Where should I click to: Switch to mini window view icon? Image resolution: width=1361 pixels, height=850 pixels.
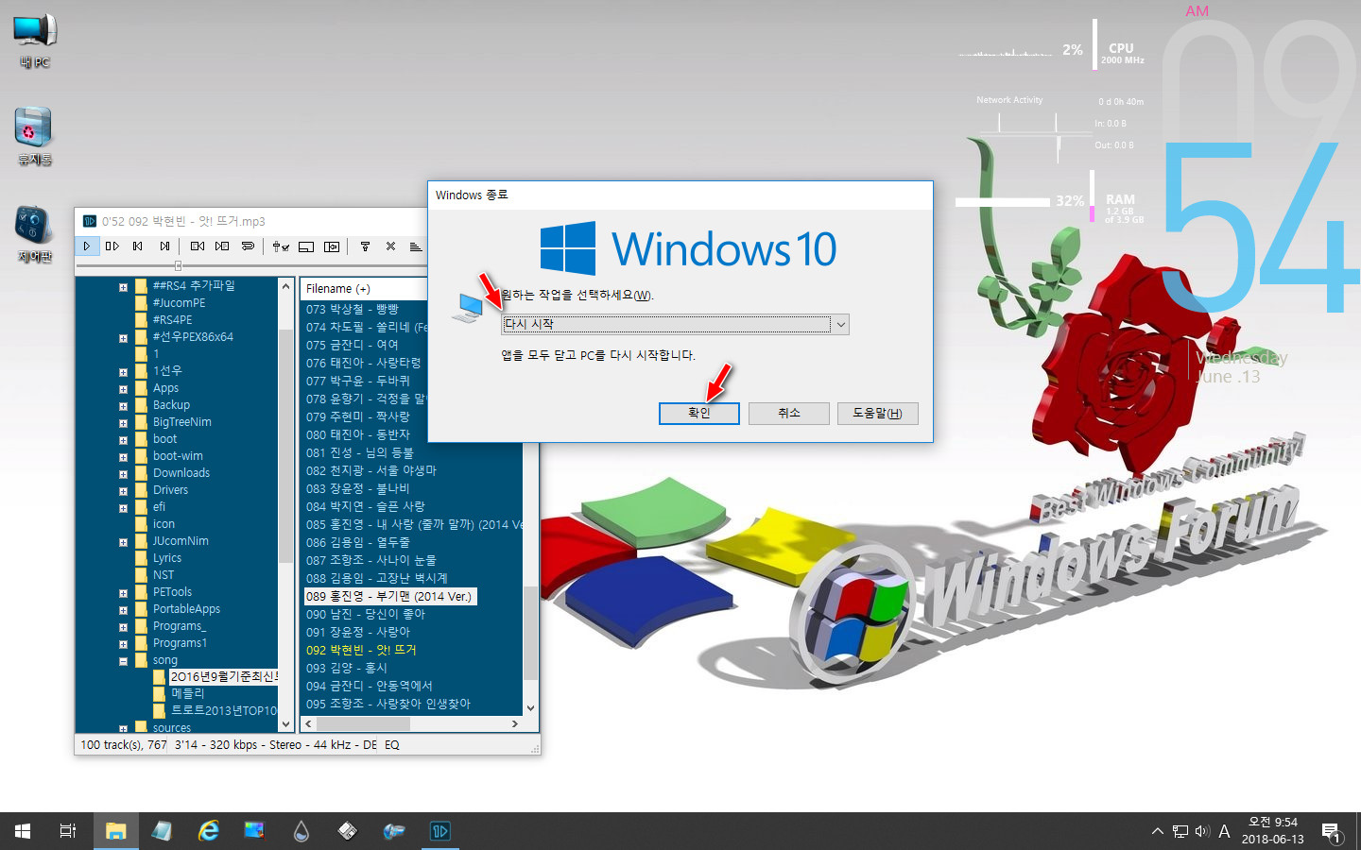click(x=306, y=246)
